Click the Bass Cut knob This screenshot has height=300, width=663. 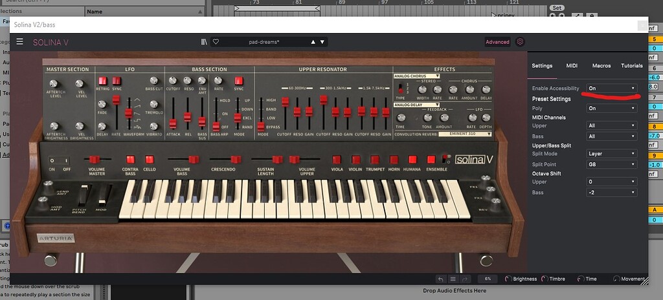click(154, 80)
